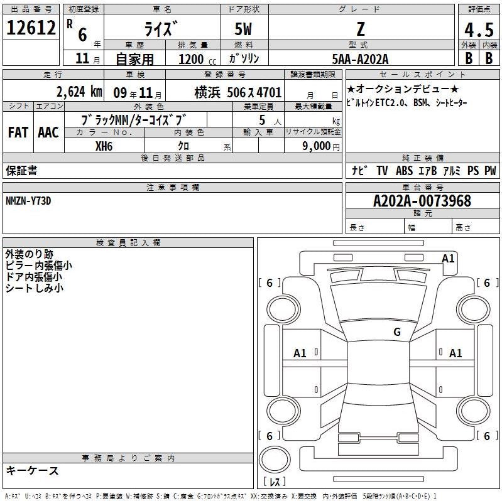This screenshot has width=502, height=501.
Task: Select the note NMZN-Y73D
Action: pos(28,201)
